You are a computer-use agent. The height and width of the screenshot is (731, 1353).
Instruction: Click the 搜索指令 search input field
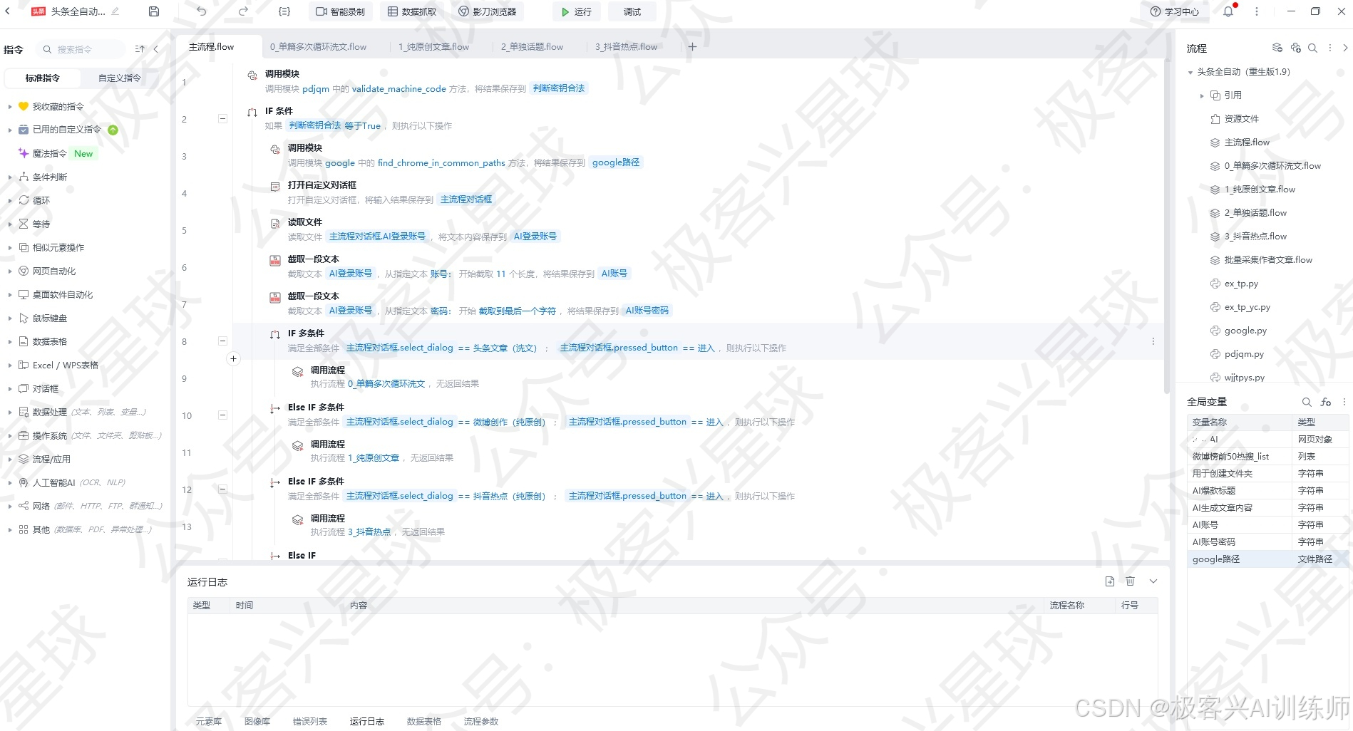click(80, 49)
